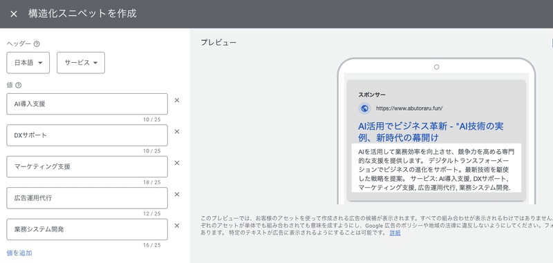
Task: Click the preview URL https://www.abutoraru.fun/
Action: click(409, 108)
